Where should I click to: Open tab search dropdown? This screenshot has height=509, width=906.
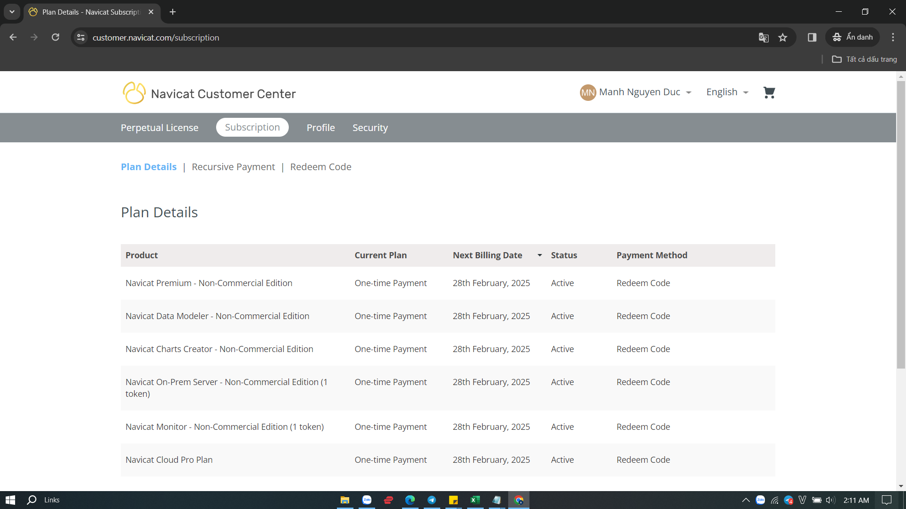(12, 12)
